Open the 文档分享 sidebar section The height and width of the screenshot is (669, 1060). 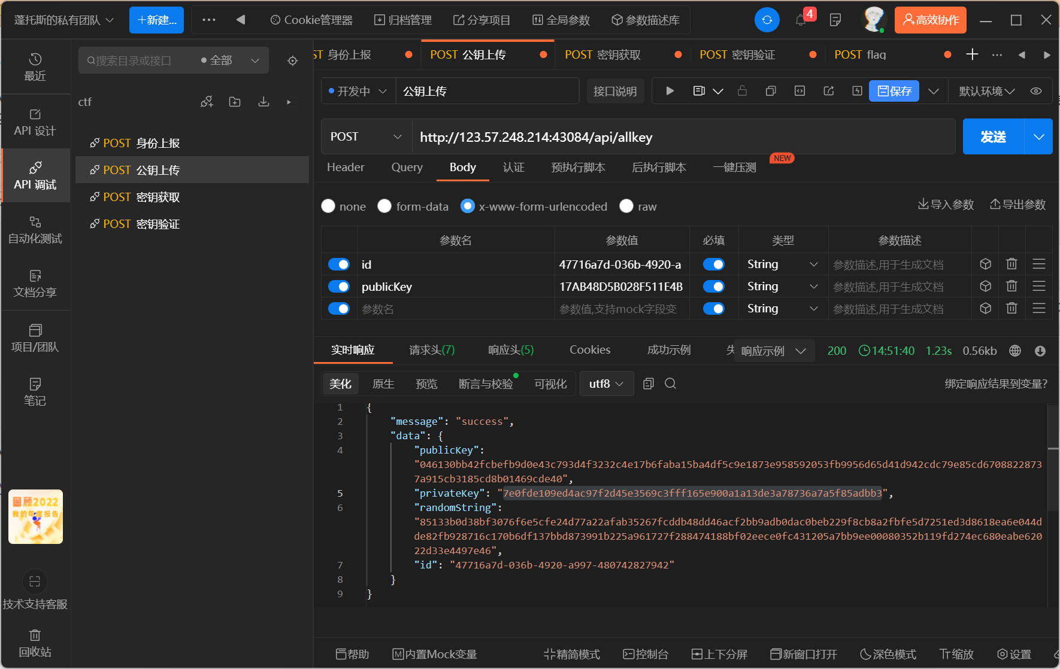tap(35, 284)
